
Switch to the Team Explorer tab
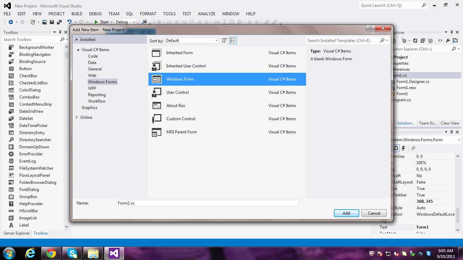[x=428, y=123]
